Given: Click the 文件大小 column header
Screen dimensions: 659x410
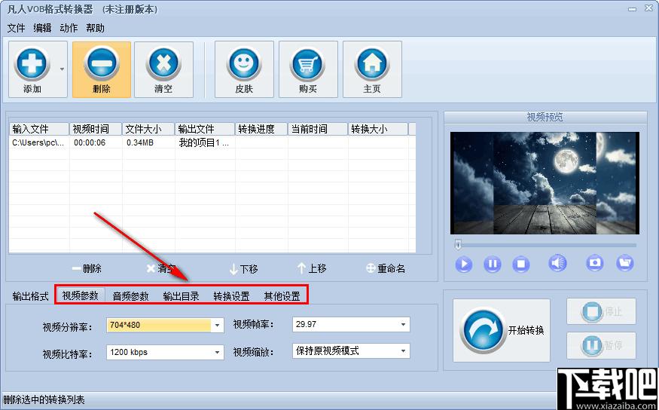Looking at the screenshot, I should [149, 129].
